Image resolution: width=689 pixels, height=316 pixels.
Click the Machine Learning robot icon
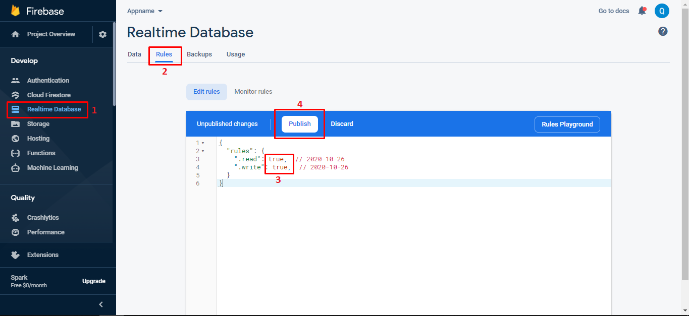(16, 168)
